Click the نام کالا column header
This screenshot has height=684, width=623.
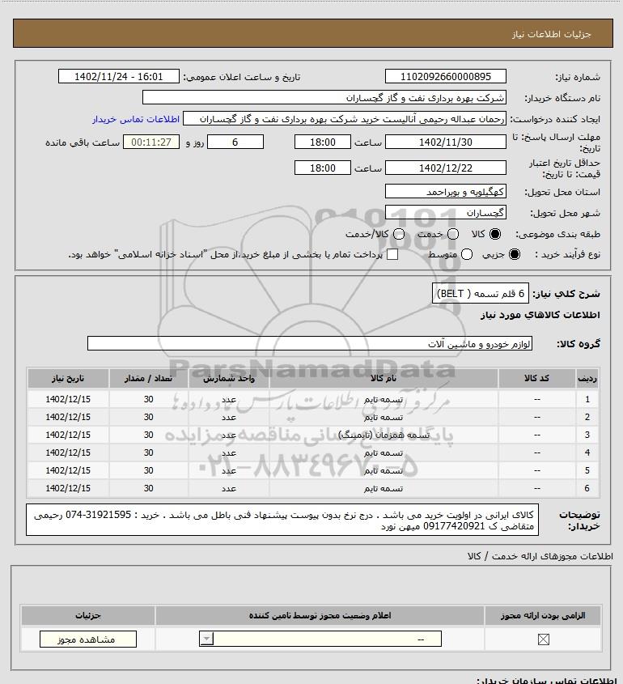(x=384, y=378)
